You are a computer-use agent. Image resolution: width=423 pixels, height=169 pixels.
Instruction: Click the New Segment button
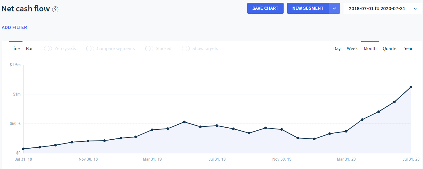pyautogui.click(x=308, y=8)
